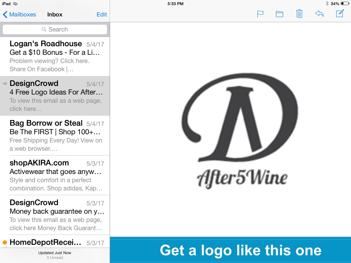Image resolution: width=351 pixels, height=263 pixels.
Task: Click 'Get a logo like this one' banner
Action: click(240, 250)
